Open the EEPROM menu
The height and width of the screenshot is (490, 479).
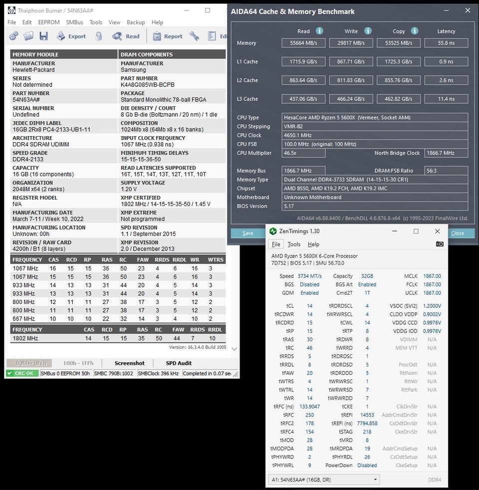49,22
